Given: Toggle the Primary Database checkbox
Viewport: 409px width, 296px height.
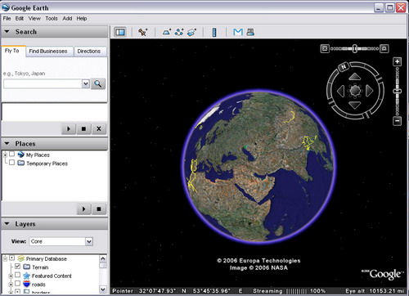Looking at the screenshot, I should [11, 258].
